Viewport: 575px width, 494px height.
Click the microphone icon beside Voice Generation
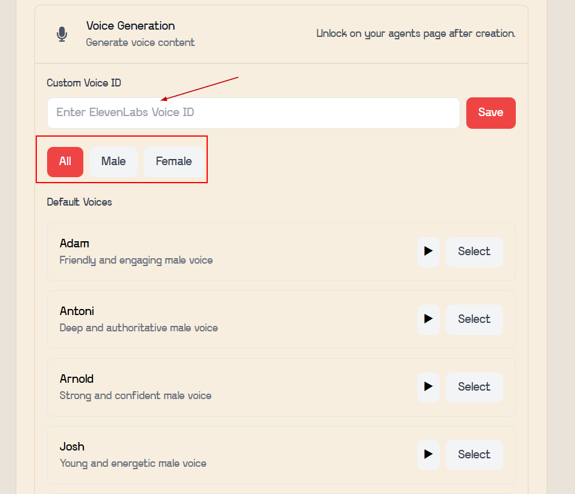click(62, 34)
